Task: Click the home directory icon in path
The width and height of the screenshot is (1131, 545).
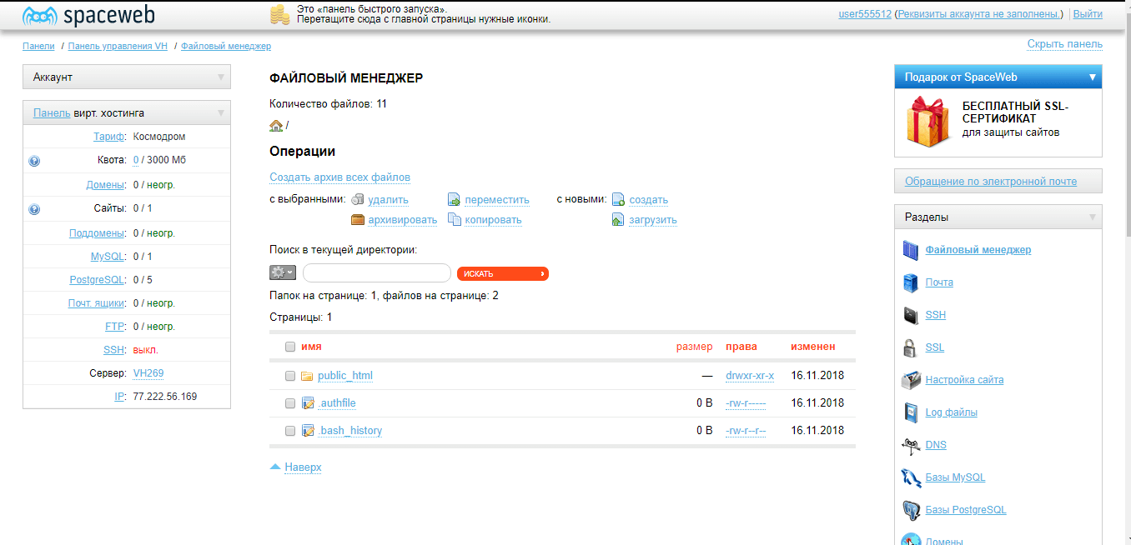Action: (x=276, y=126)
